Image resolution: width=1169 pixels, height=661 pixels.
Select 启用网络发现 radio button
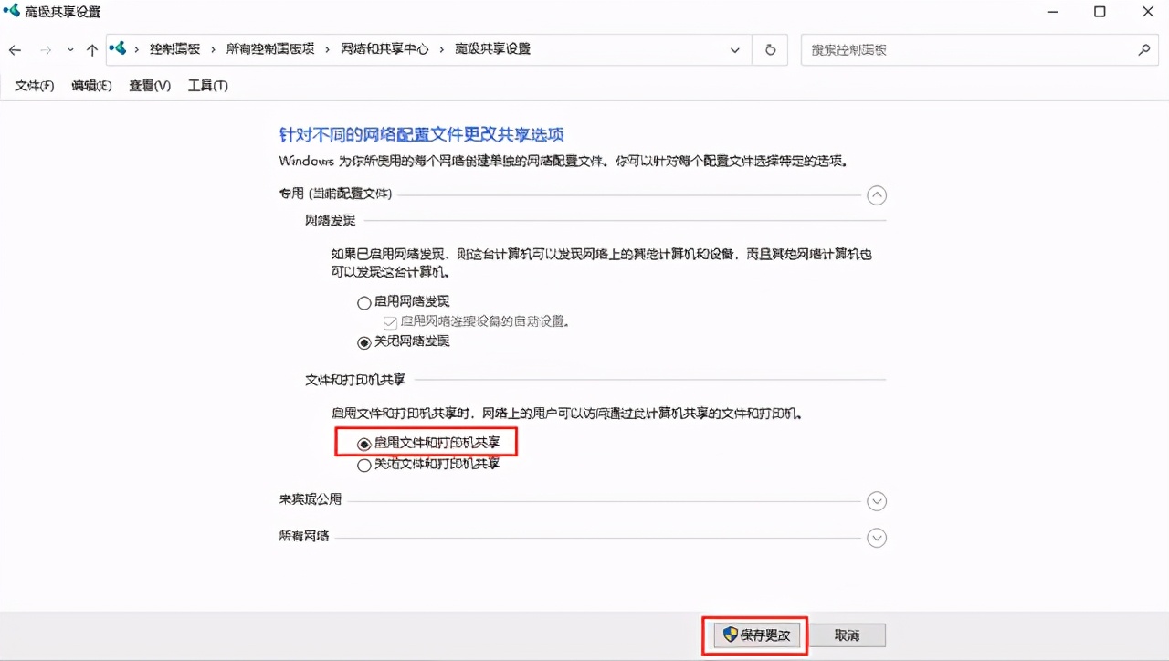(364, 302)
